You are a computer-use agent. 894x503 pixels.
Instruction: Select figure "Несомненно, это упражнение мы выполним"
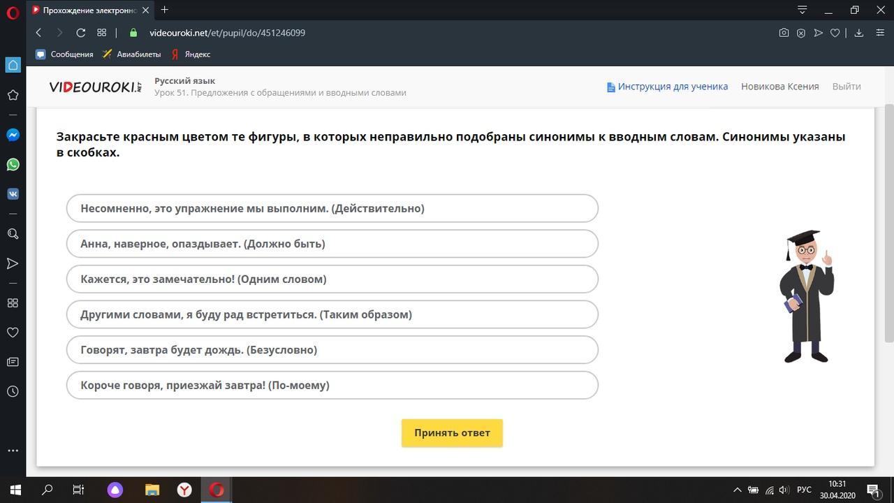(332, 208)
